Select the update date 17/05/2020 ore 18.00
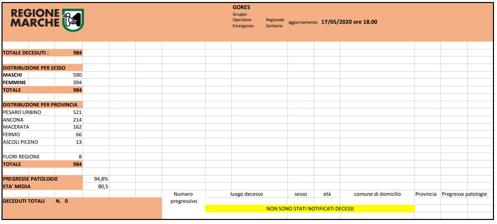The image size is (497, 224). point(349,22)
